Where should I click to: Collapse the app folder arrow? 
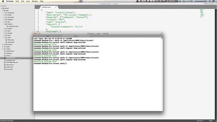[x=3, y=11]
